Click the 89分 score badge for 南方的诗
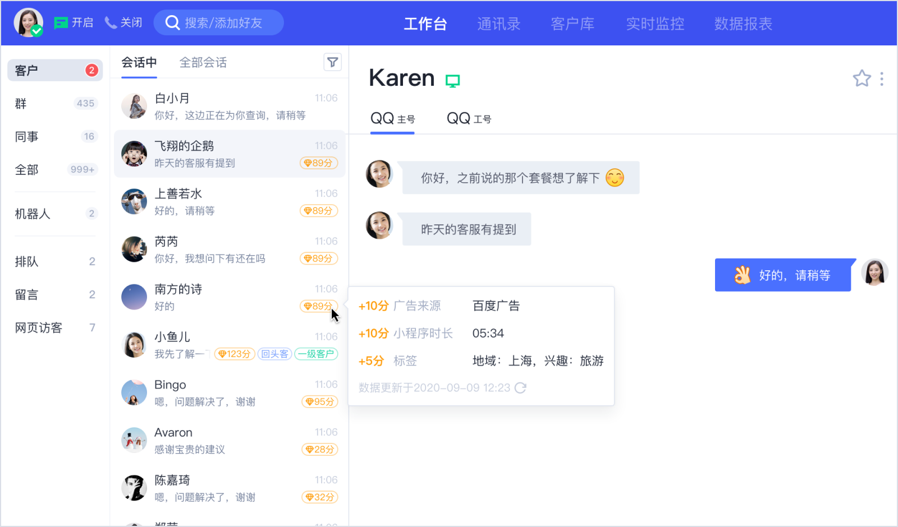 [319, 306]
